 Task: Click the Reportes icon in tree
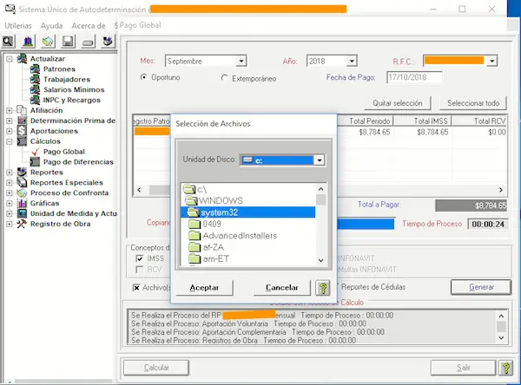[x=22, y=173]
